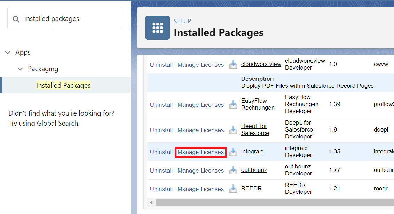This screenshot has width=394, height=214.
Task: Click the 'Try using Global Search.' hint text
Action: 44,124
